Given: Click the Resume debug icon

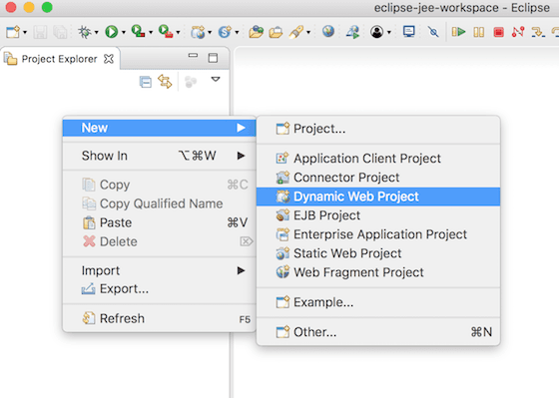Looking at the screenshot, I should [x=458, y=32].
